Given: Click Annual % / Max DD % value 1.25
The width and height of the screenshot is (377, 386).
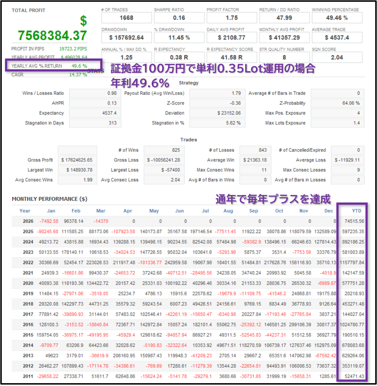Looking at the screenshot, I should point(127,57).
